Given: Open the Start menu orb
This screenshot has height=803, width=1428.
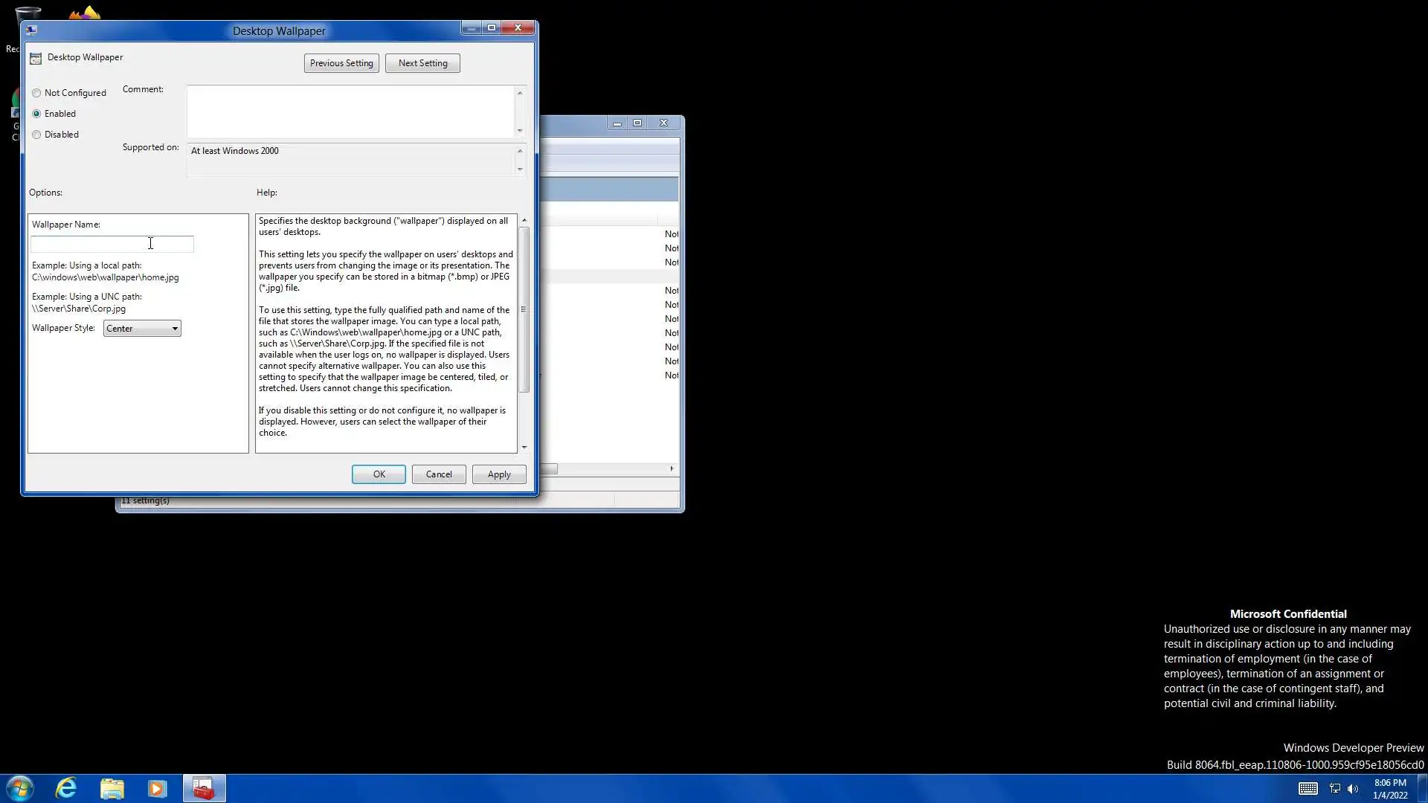Looking at the screenshot, I should click(x=20, y=788).
